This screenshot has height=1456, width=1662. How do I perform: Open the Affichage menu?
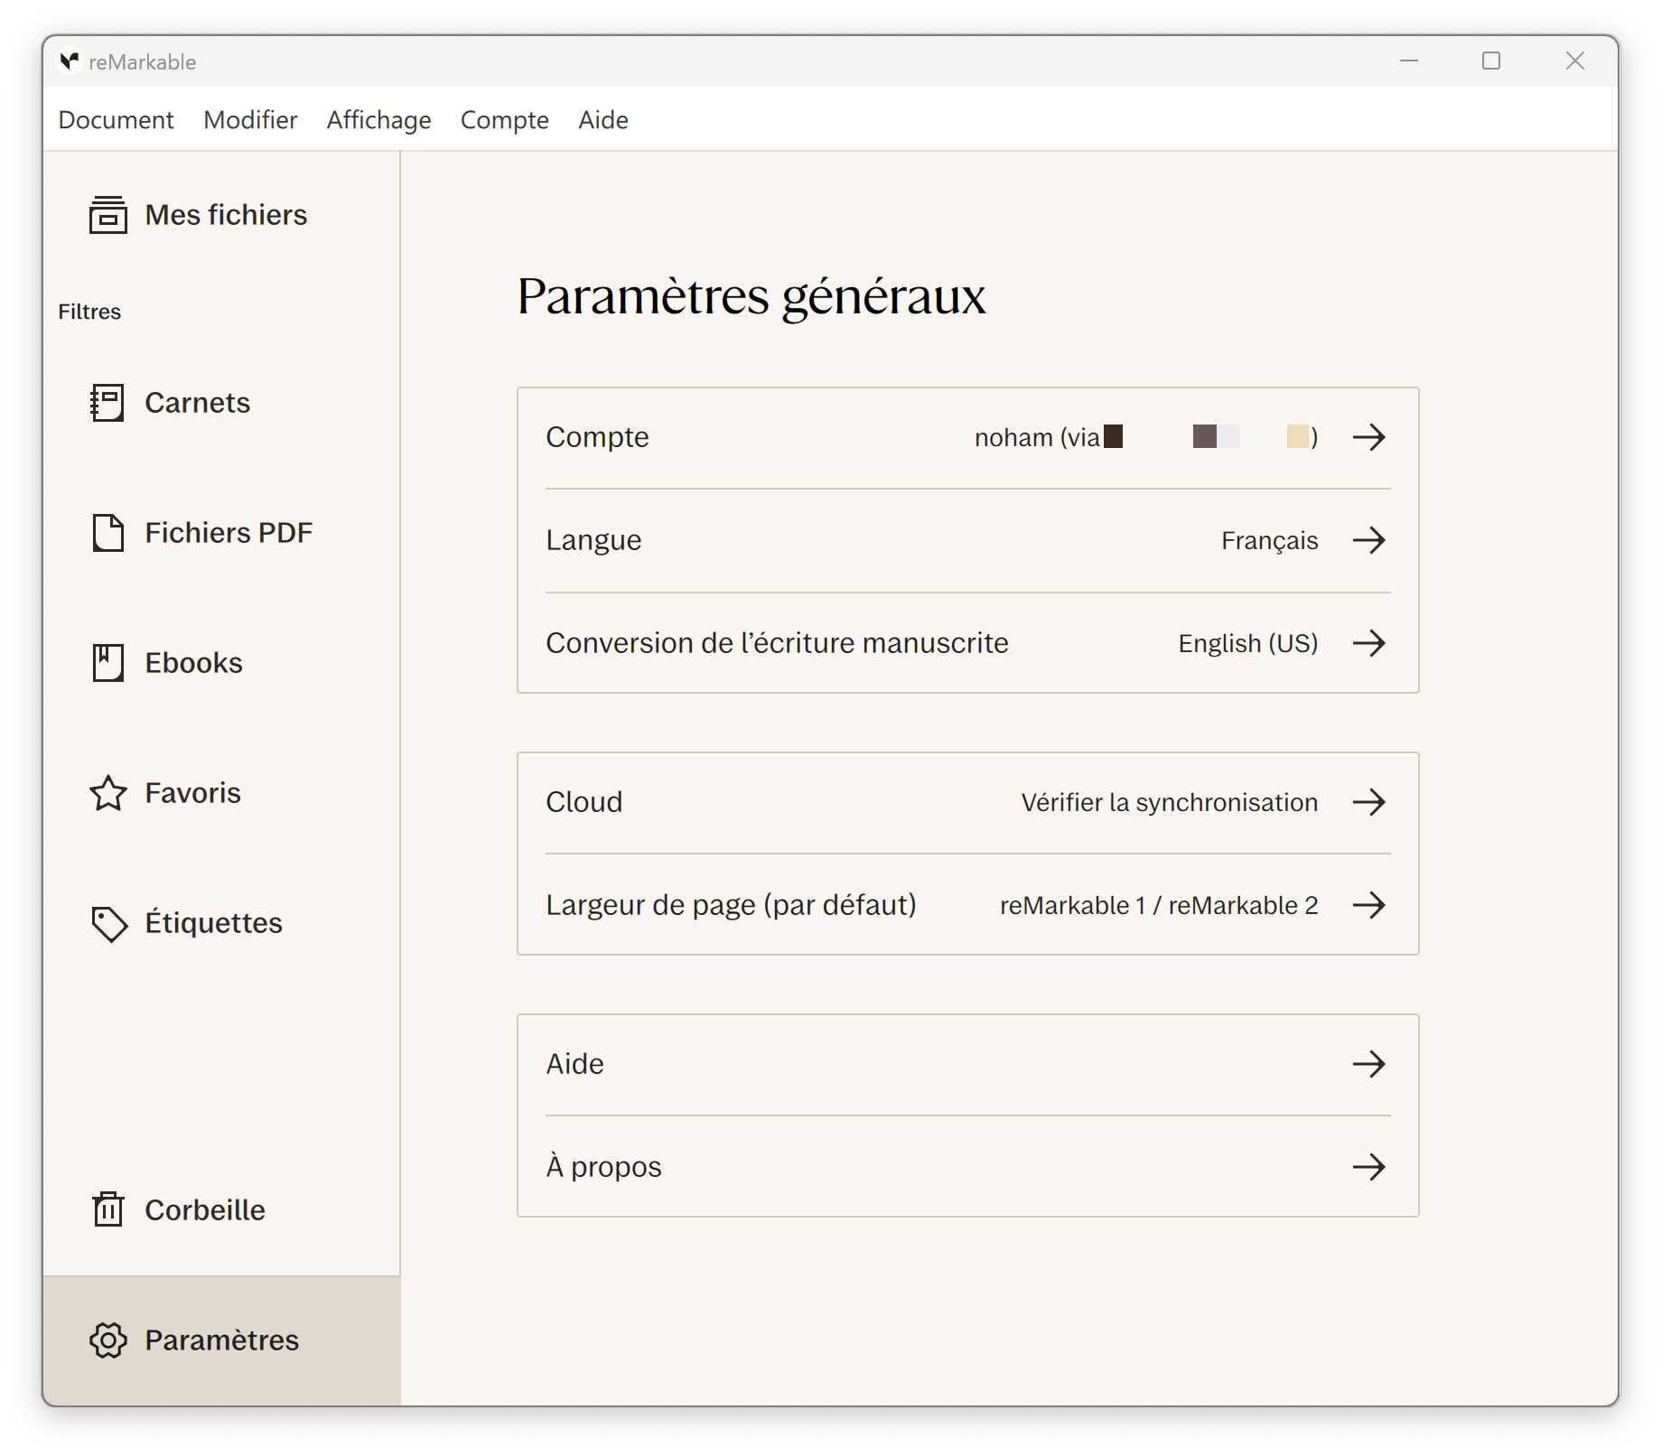(x=378, y=120)
